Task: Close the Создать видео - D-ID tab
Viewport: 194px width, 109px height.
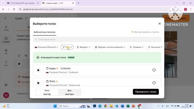Action: click(73, 3)
